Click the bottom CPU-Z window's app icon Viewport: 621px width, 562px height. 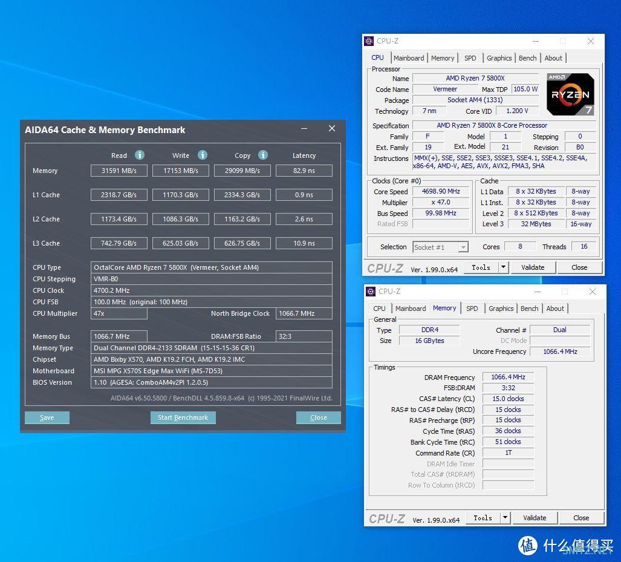tap(371, 292)
